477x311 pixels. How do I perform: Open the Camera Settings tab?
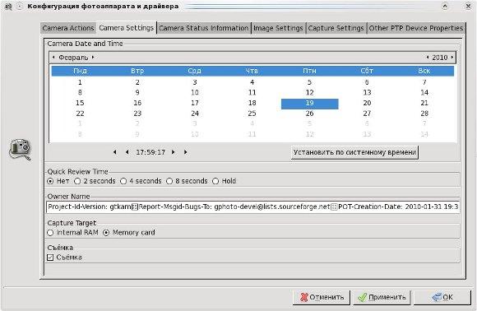(127, 28)
